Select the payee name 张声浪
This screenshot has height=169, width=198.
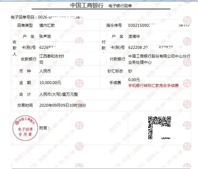(x=45, y=36)
